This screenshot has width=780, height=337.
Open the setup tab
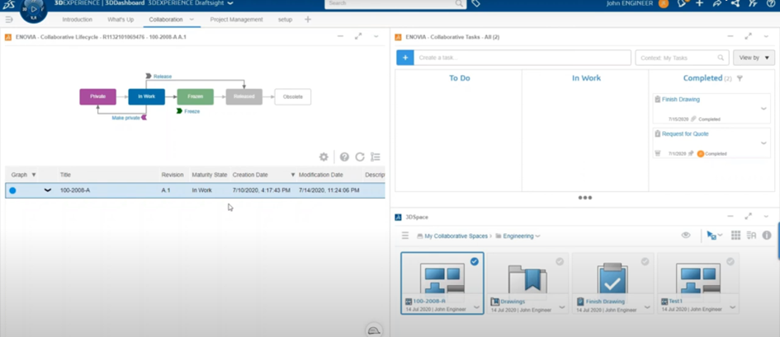285,19
